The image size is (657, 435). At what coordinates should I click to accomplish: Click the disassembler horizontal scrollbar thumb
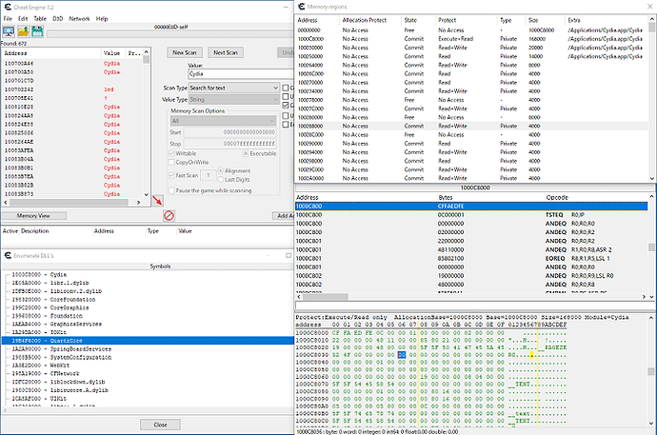point(325,297)
